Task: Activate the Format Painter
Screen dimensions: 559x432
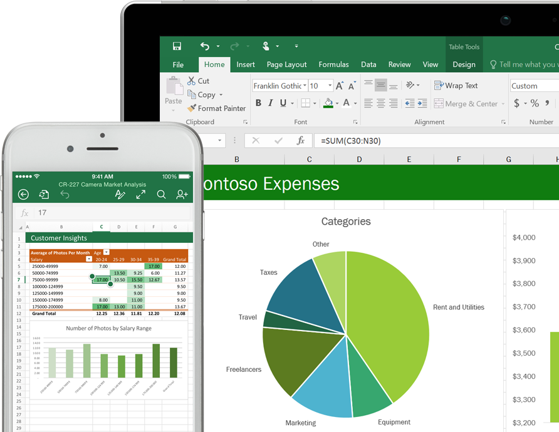Action: tap(216, 108)
